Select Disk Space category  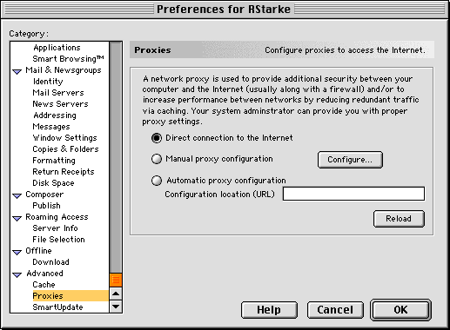tap(53, 183)
